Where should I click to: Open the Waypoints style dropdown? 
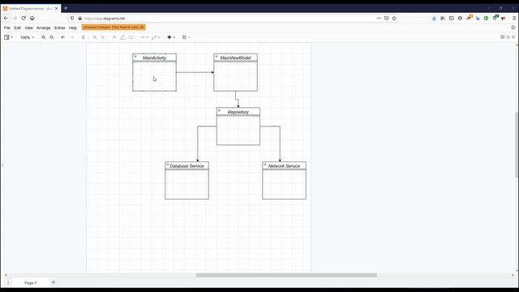156,37
